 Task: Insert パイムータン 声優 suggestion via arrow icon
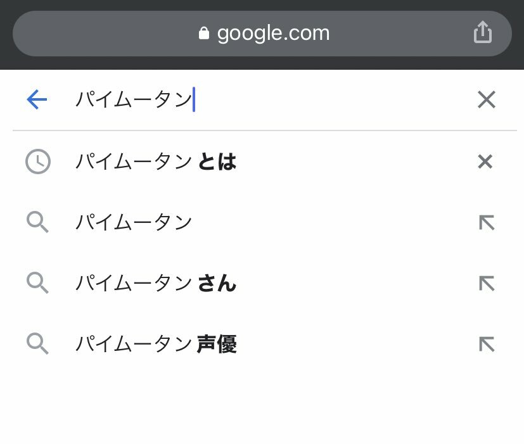[486, 344]
